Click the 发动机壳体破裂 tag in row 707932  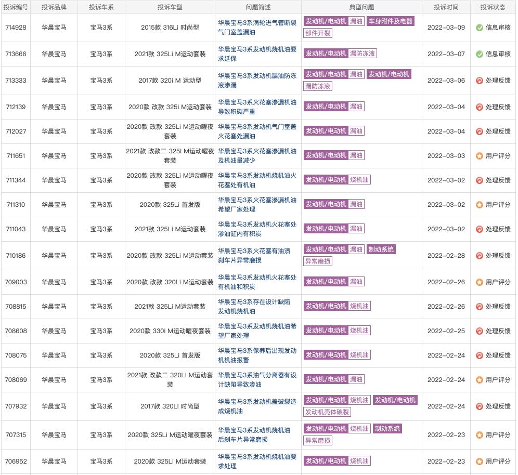pos(327,412)
